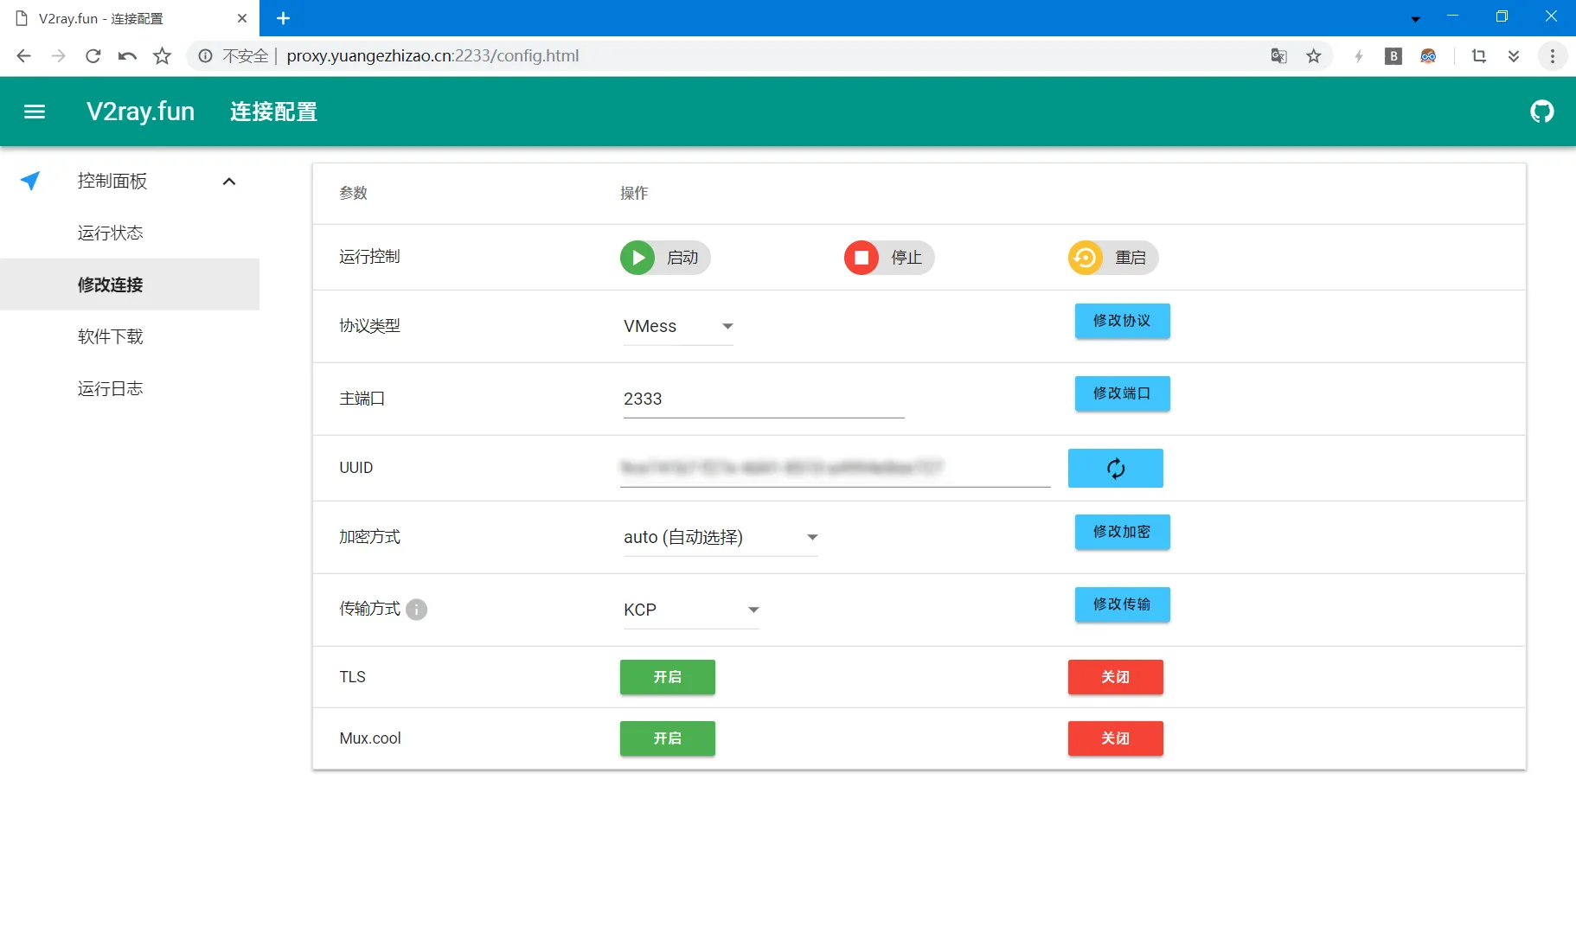
Task: Open the transport method KCP dropdown
Action: pyautogui.click(x=691, y=610)
